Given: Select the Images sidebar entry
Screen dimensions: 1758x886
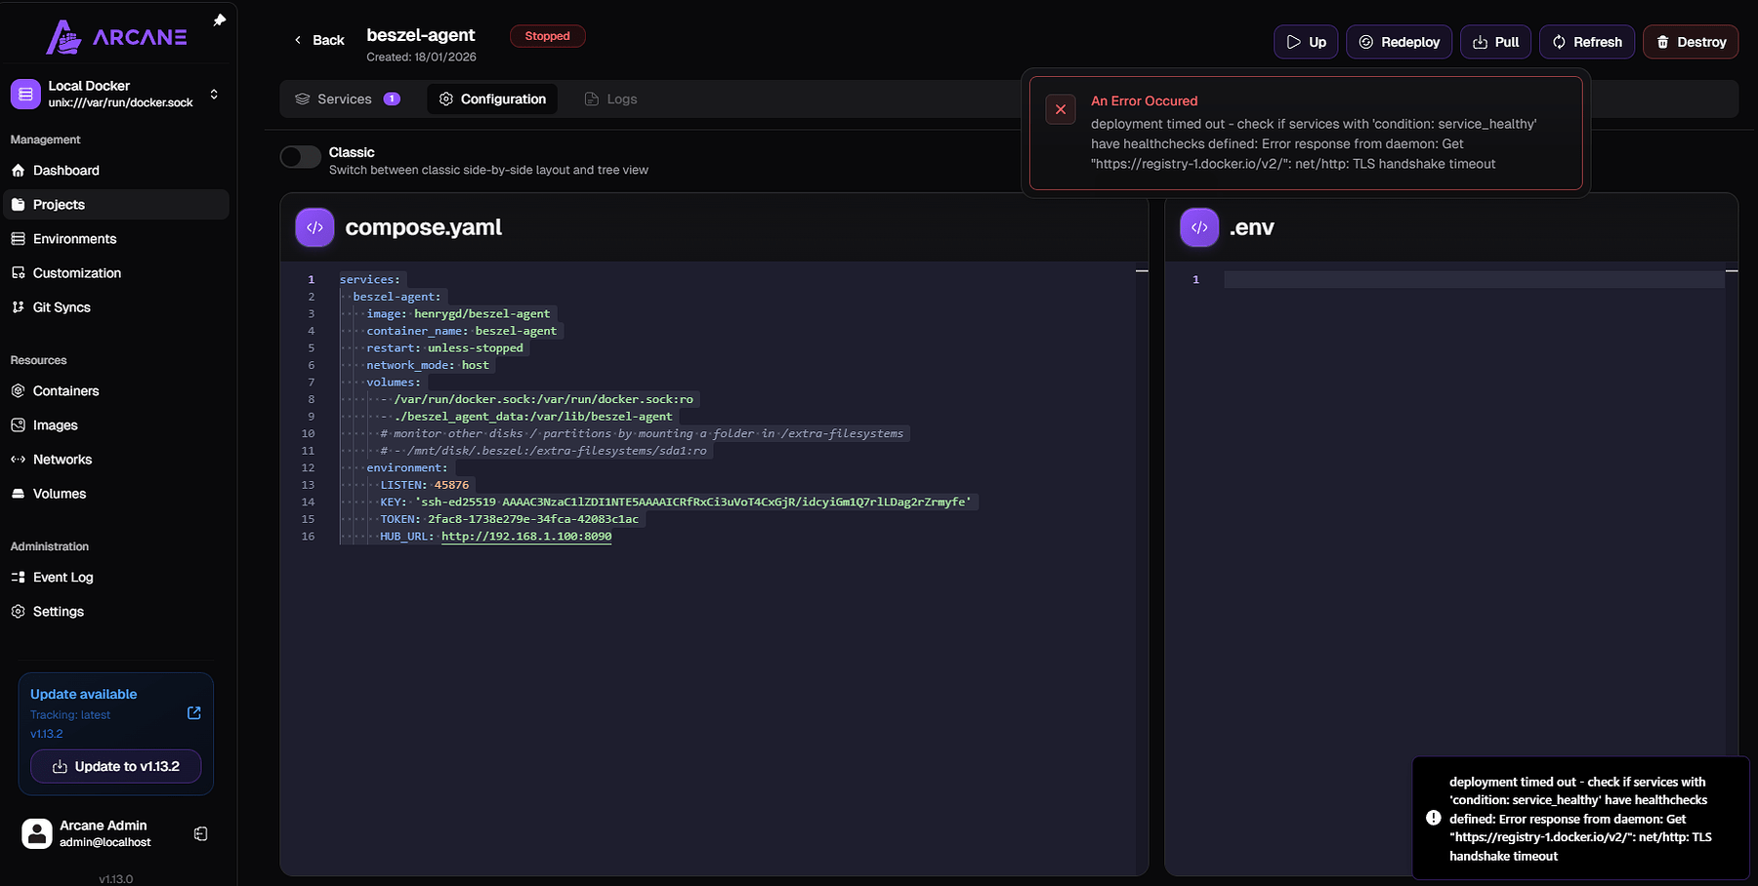Looking at the screenshot, I should click(x=57, y=424).
